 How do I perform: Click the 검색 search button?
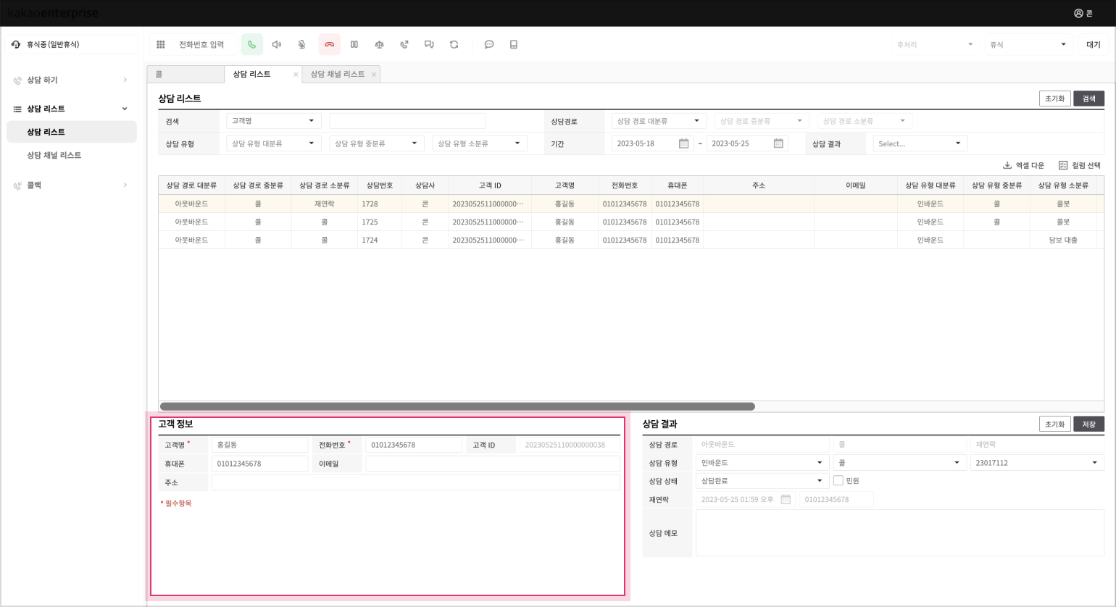coord(1088,99)
